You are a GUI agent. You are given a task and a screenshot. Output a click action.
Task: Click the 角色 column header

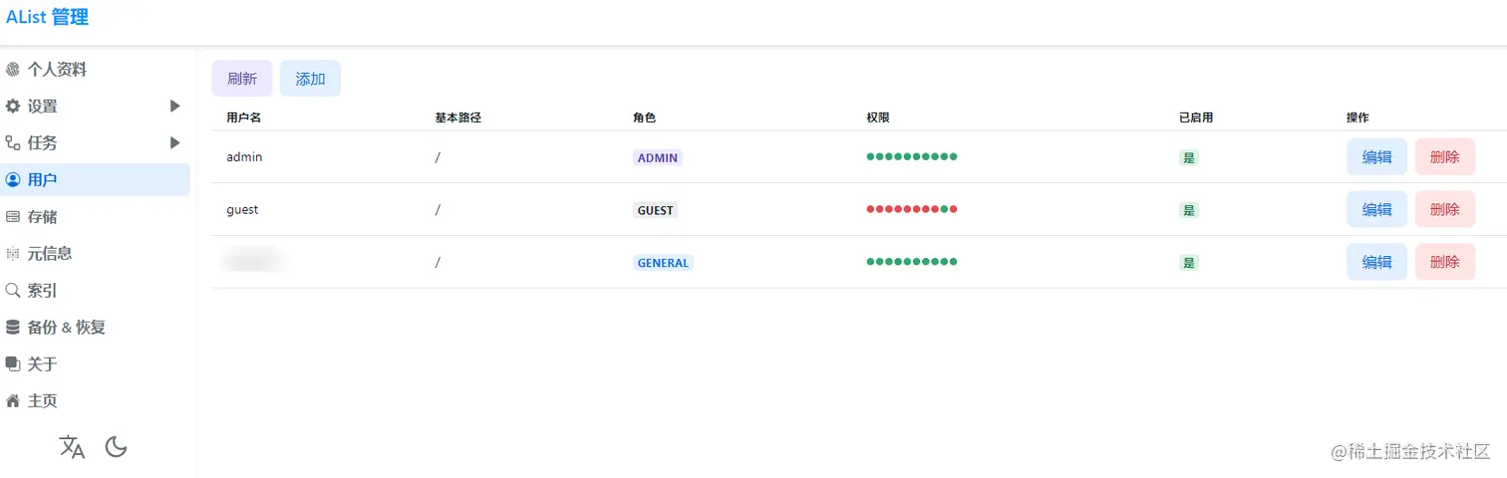[x=645, y=118]
